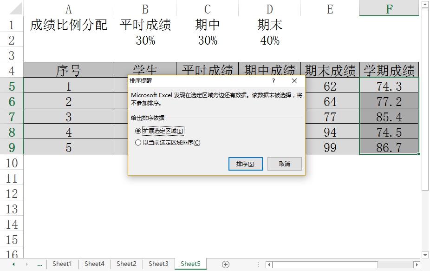Select all cells via corner triangle

[15, 8]
